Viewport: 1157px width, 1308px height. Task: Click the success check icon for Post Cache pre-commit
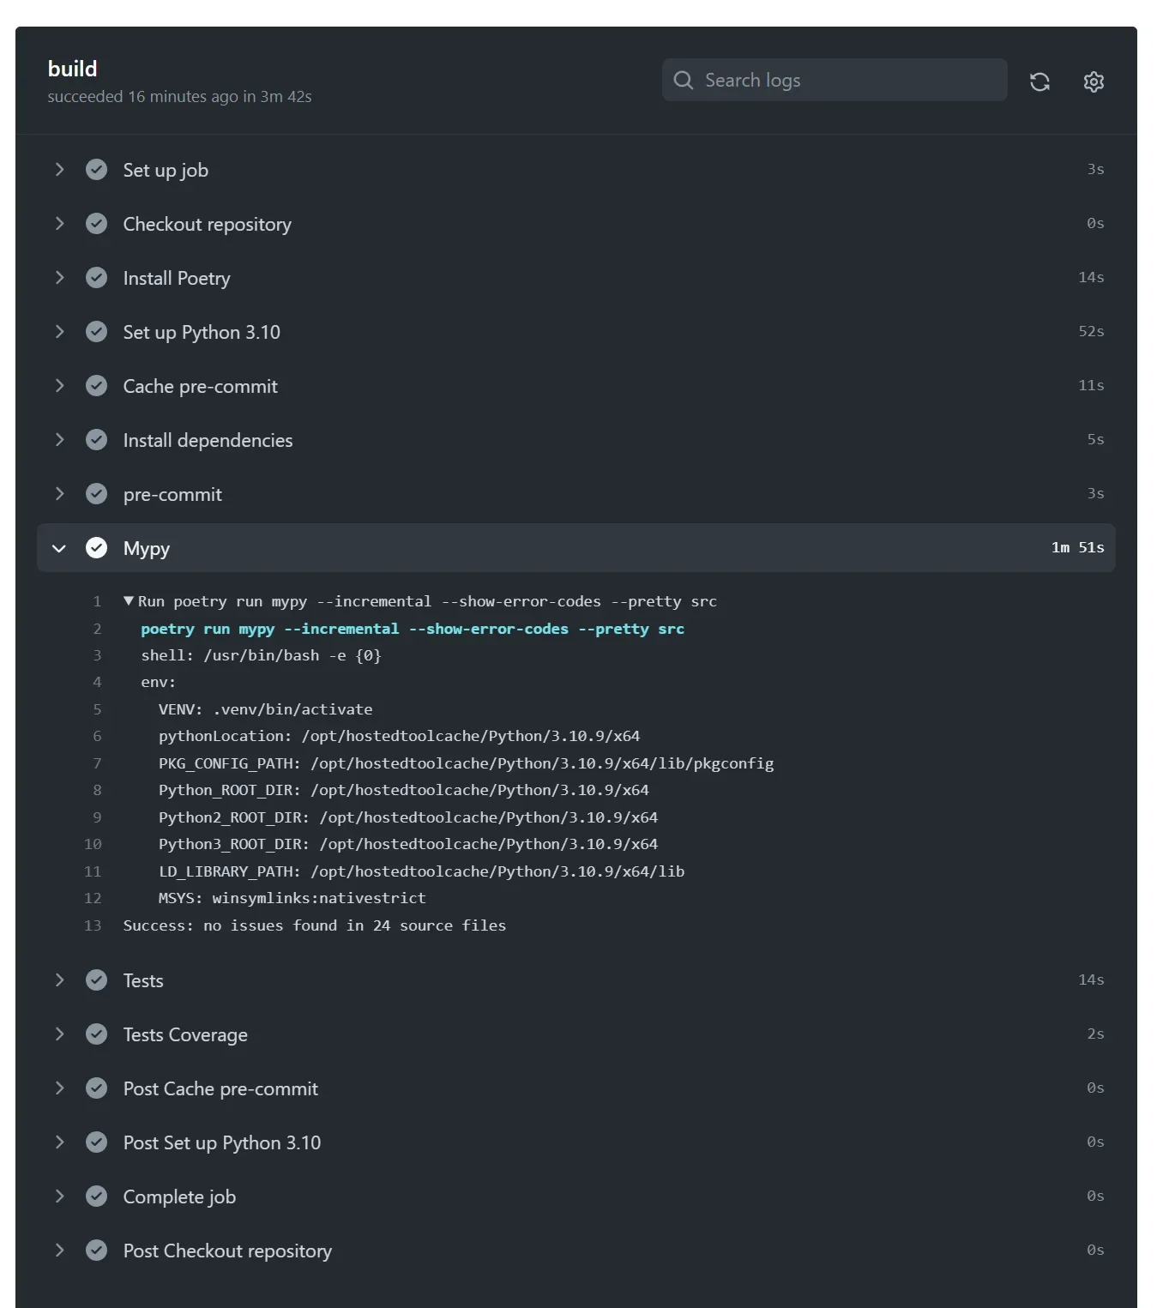coord(97,1088)
